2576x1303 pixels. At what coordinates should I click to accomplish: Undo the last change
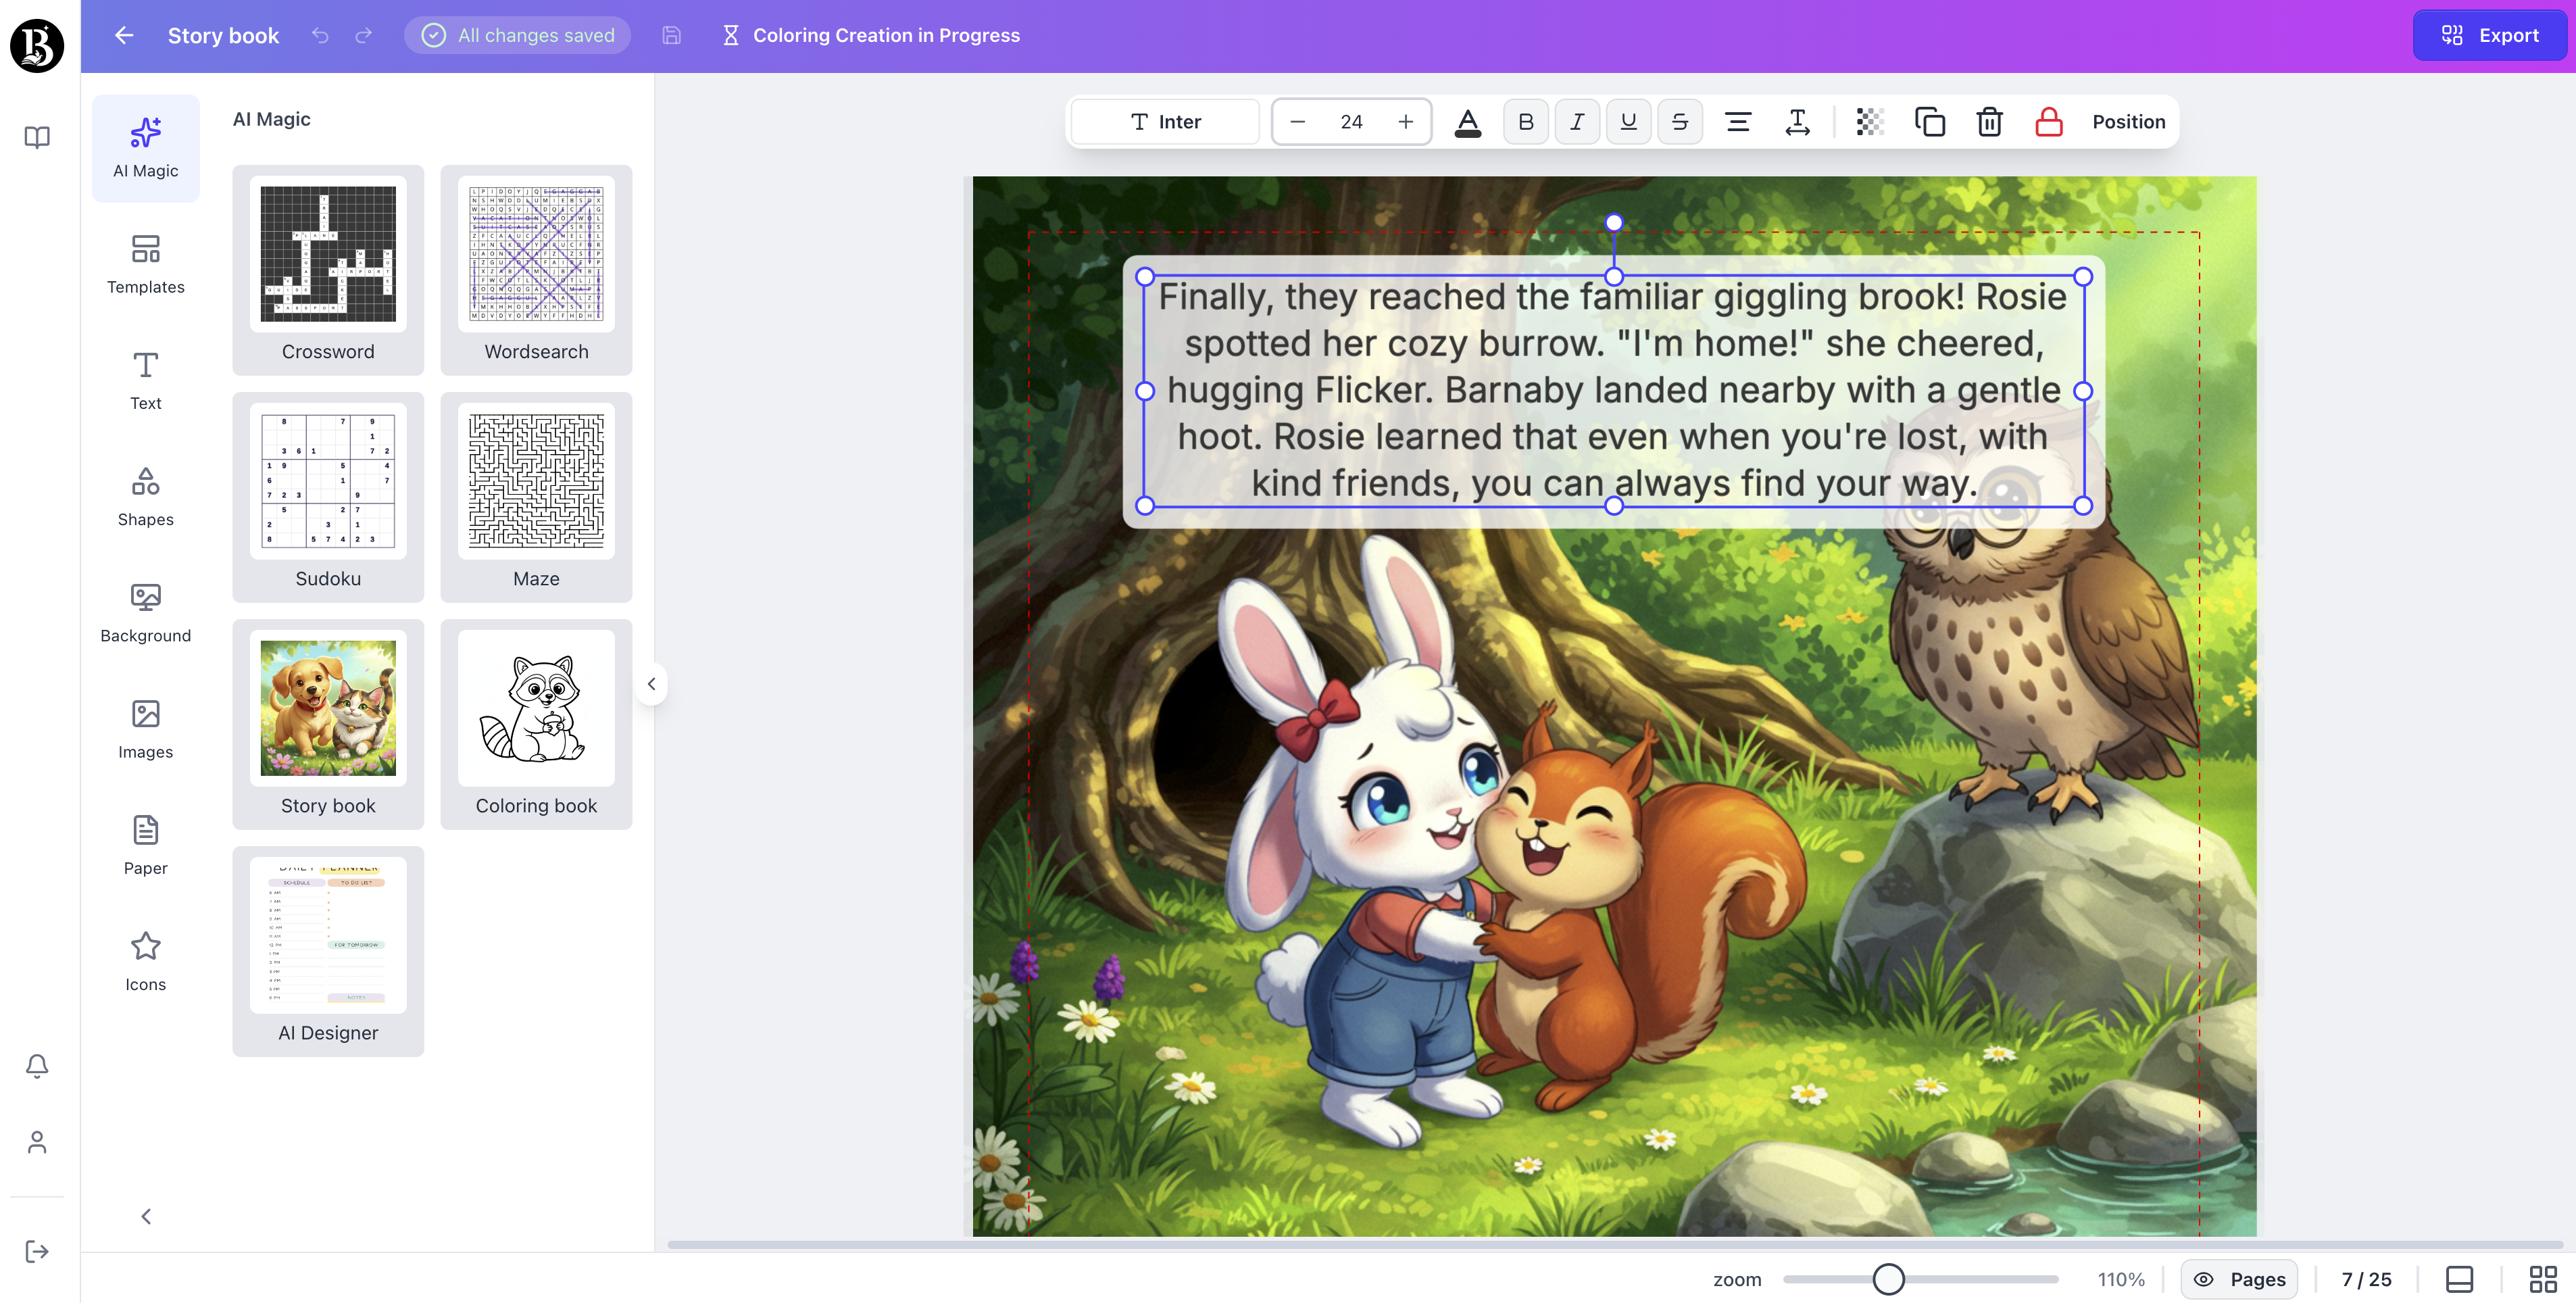[x=319, y=35]
